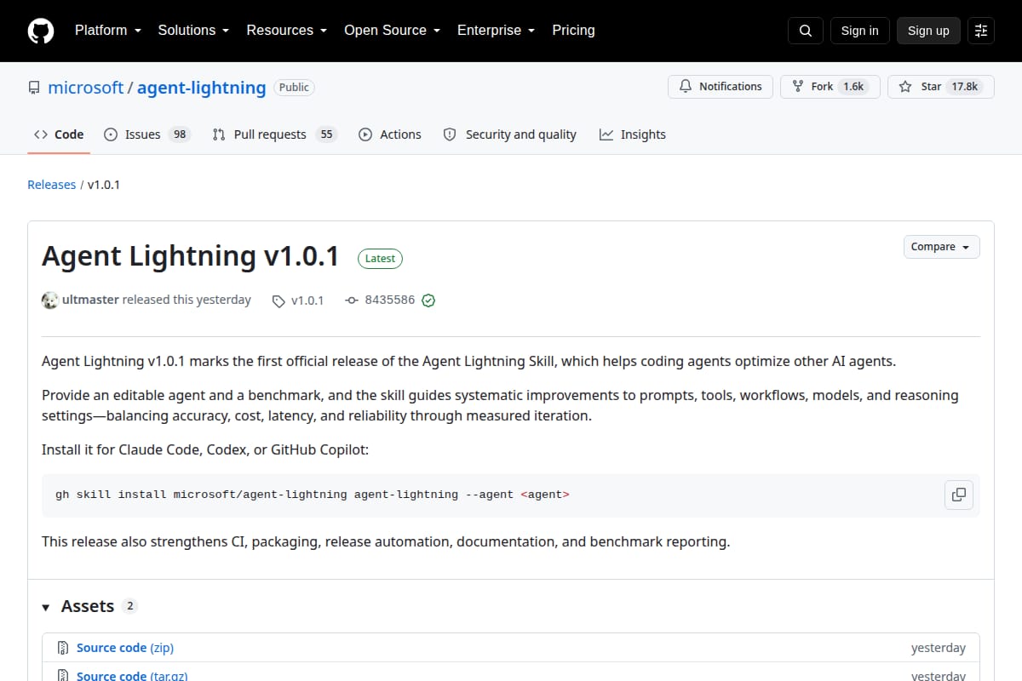Switch to the Issues tab
Viewport: 1022px width, 681px height.
coord(147,134)
